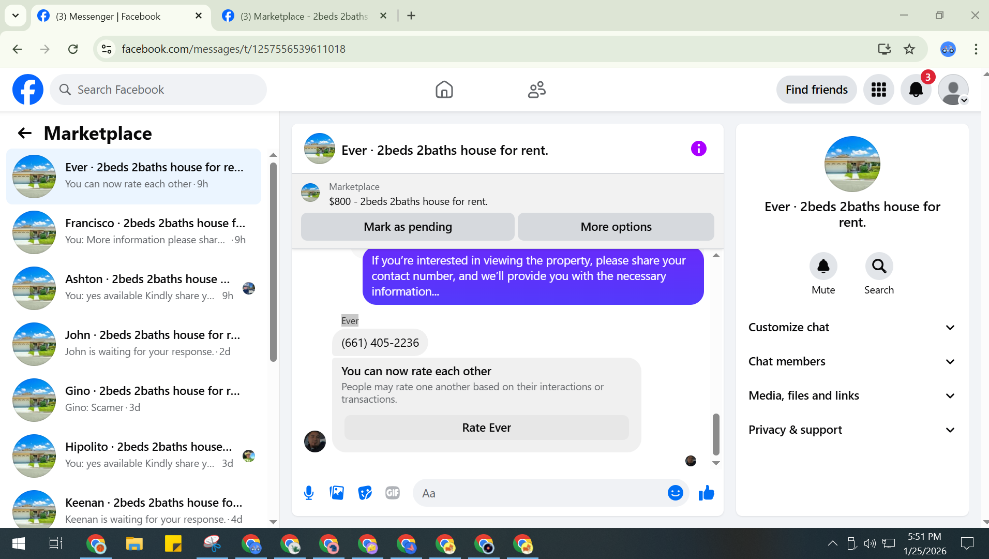The width and height of the screenshot is (989, 559).
Task: Open the Friends icon in top navigation
Action: point(537,90)
